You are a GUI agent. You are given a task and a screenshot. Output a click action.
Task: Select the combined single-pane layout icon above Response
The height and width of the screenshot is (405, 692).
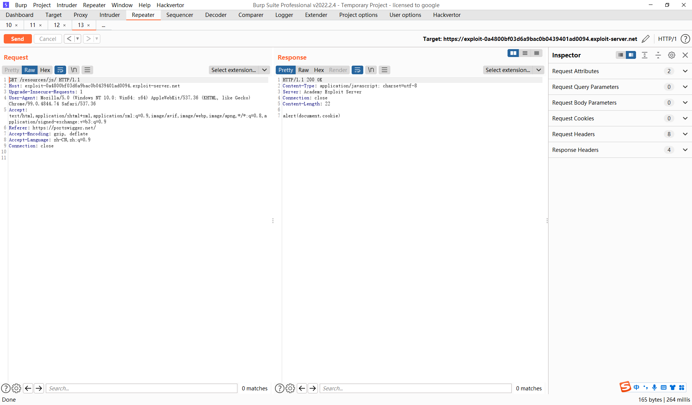click(x=536, y=53)
